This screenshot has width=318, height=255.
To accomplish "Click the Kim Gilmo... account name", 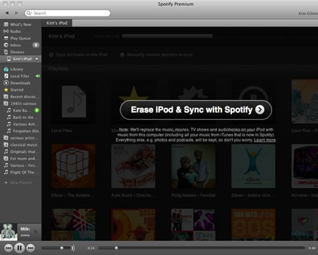I will pyautogui.click(x=308, y=14).
